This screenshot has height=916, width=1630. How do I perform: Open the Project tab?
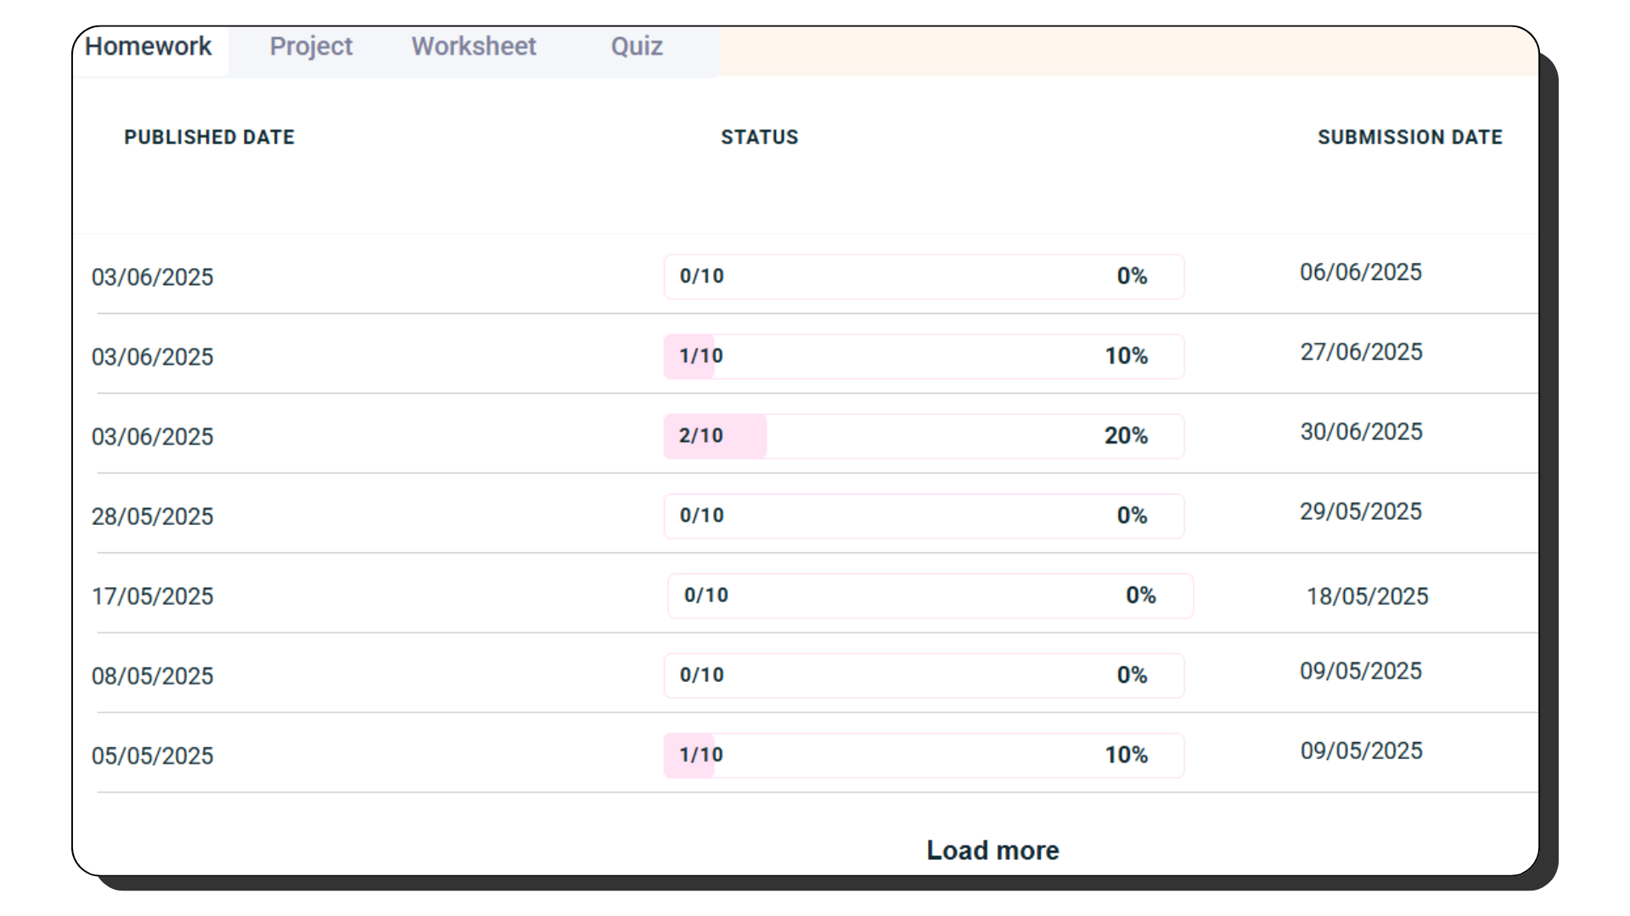(x=311, y=47)
